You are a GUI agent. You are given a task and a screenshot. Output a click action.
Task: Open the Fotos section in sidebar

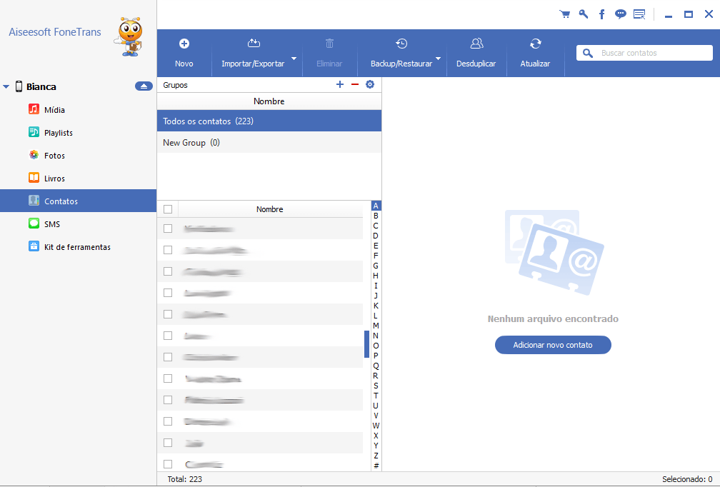(x=54, y=156)
